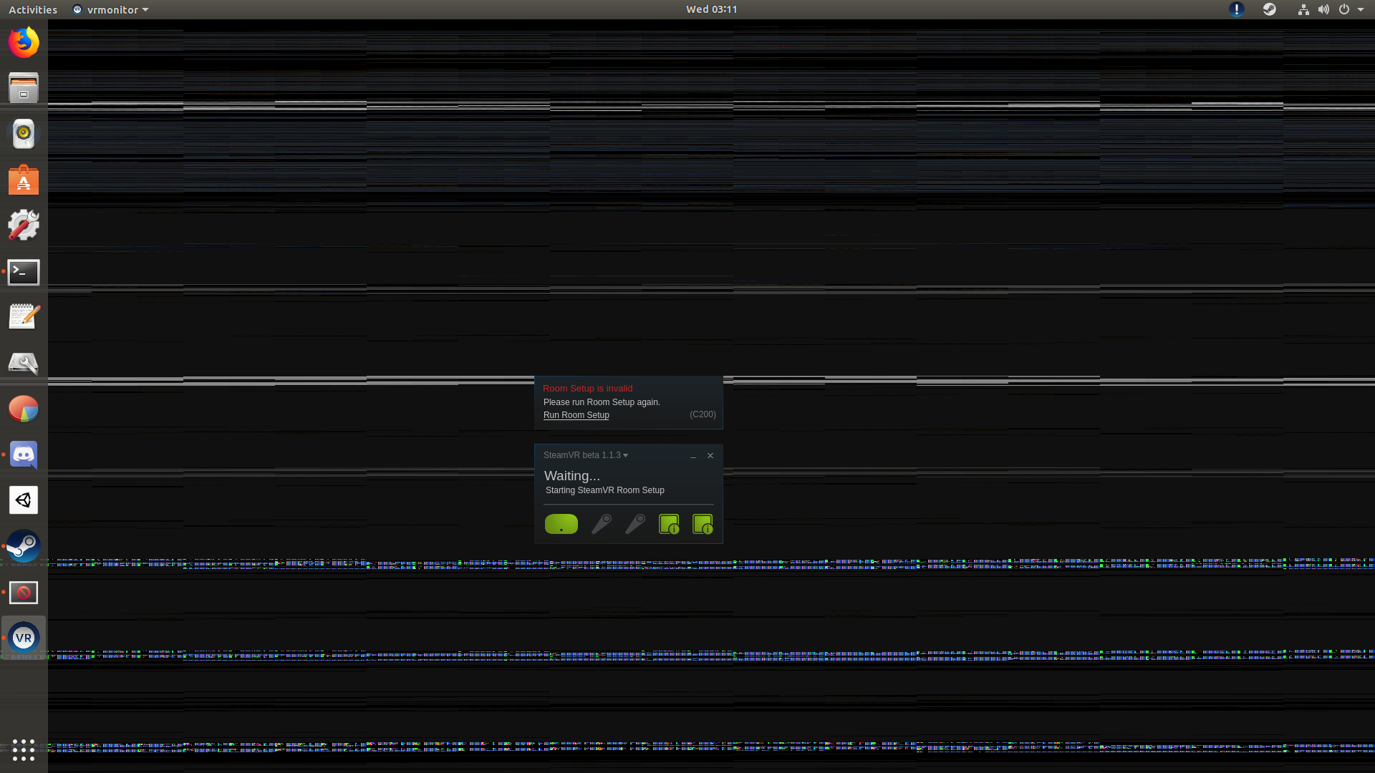Click the Waiting... status heading

[x=572, y=476]
